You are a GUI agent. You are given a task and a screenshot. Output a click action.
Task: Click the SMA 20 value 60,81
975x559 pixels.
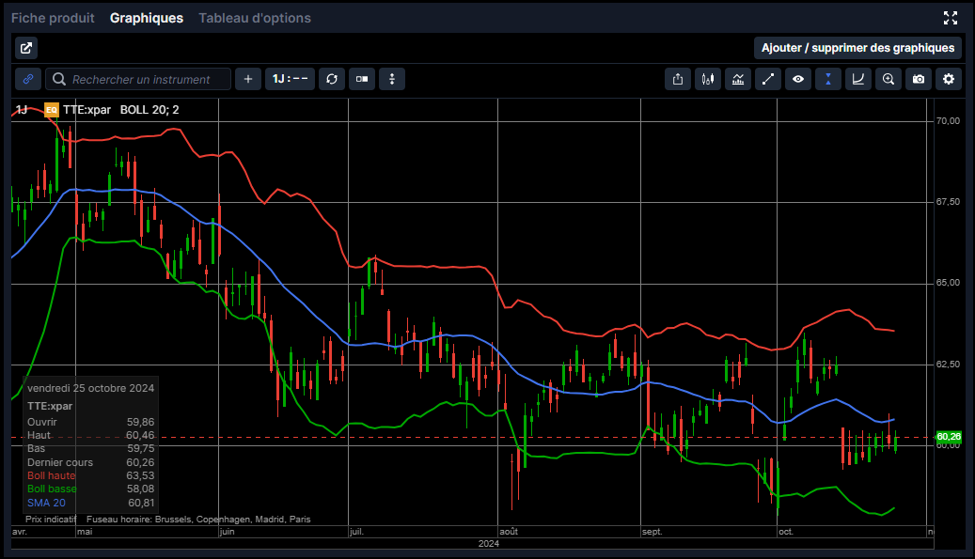141,504
